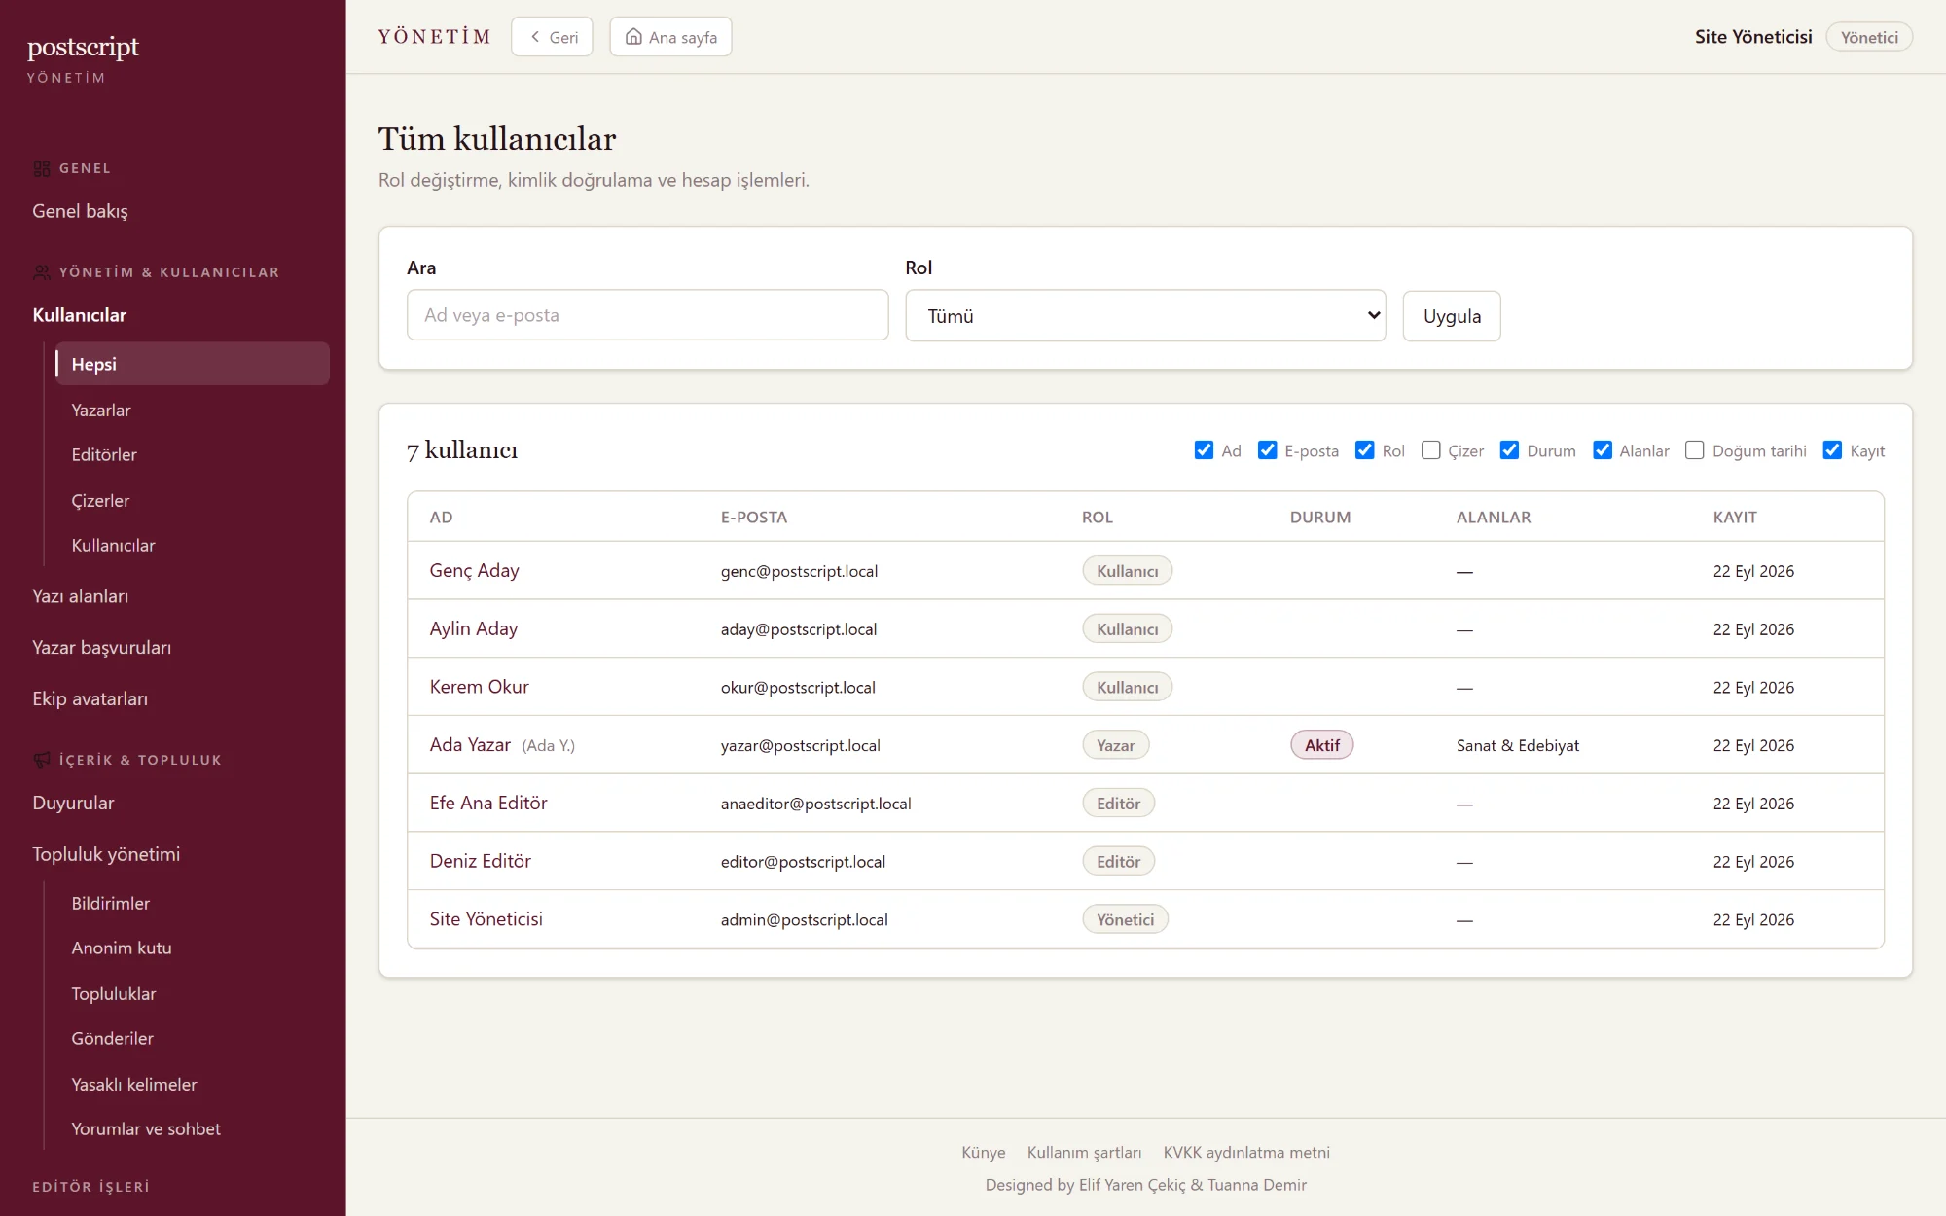Click the Ad veya e-posta search field

[x=647, y=315]
